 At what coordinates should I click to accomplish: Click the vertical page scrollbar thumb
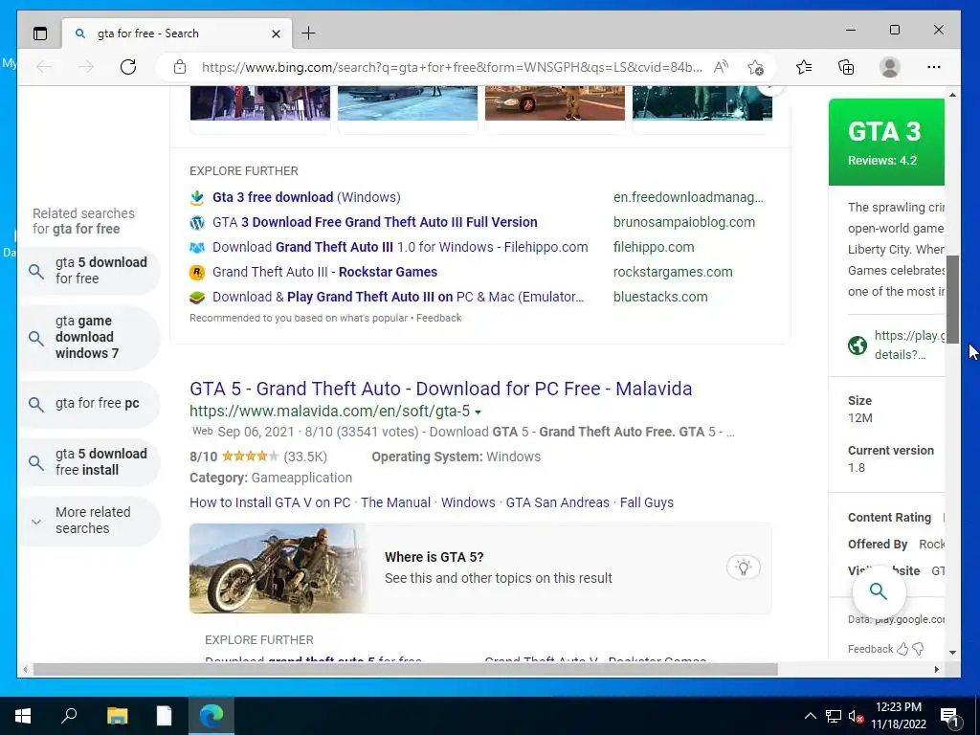(x=952, y=300)
